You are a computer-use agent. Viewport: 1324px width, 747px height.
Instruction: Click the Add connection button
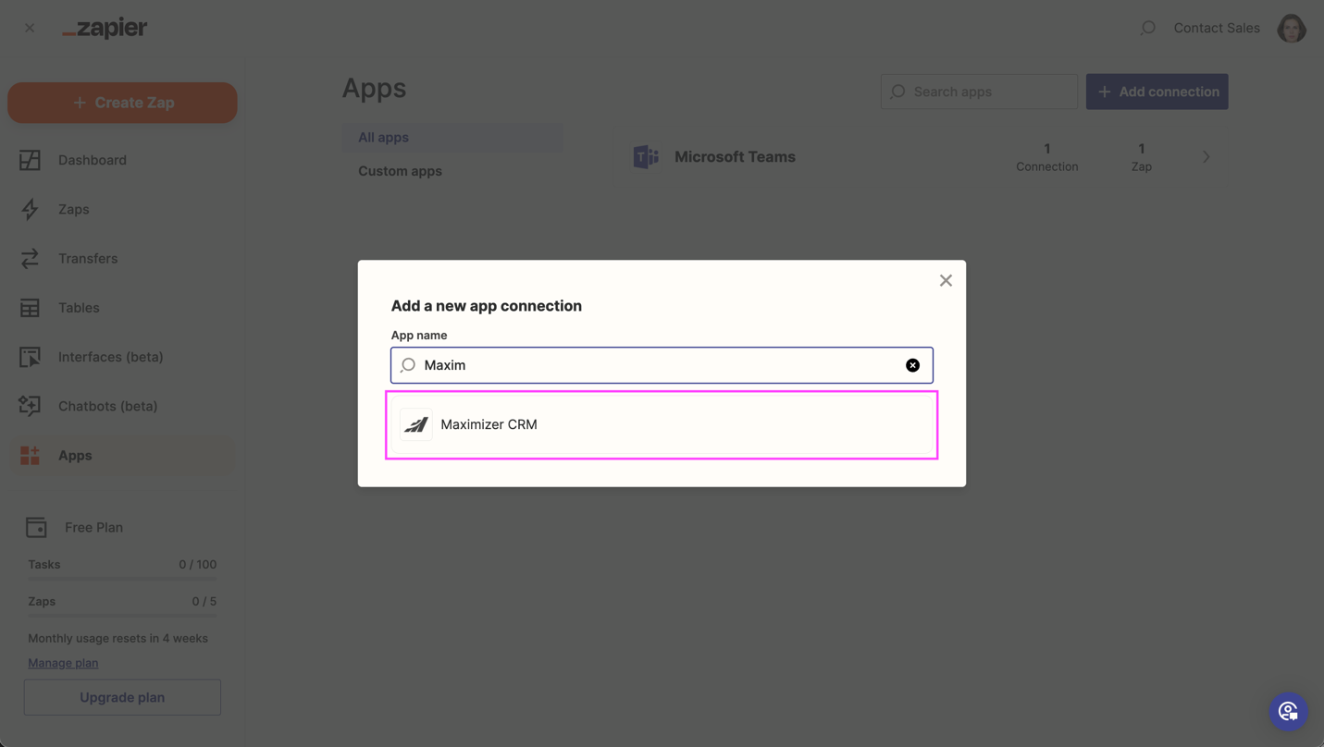1157,92
